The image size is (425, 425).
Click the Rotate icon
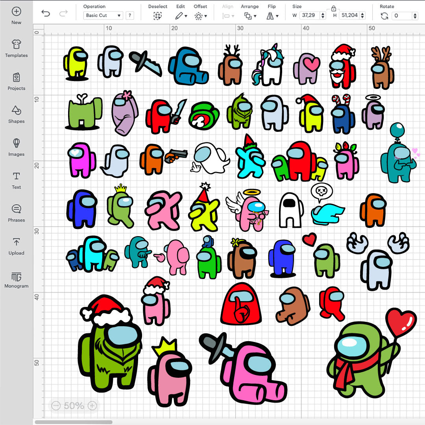click(384, 16)
